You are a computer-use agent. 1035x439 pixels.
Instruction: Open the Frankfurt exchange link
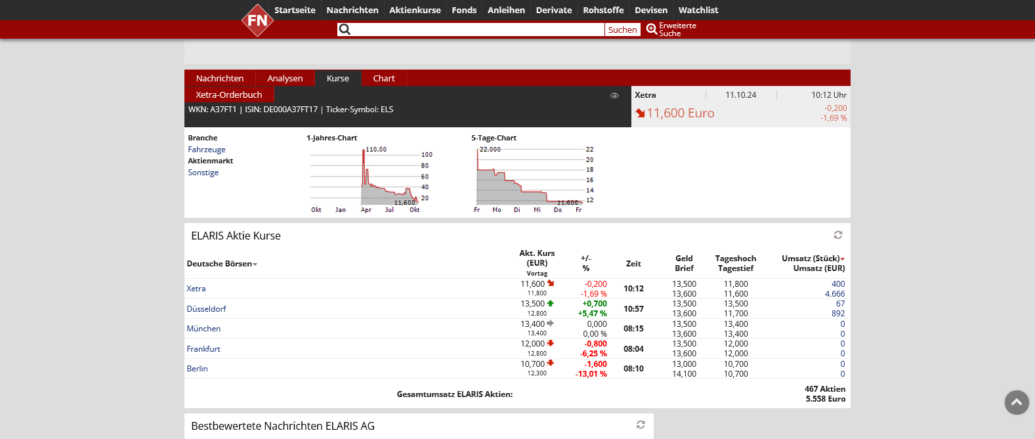point(203,349)
